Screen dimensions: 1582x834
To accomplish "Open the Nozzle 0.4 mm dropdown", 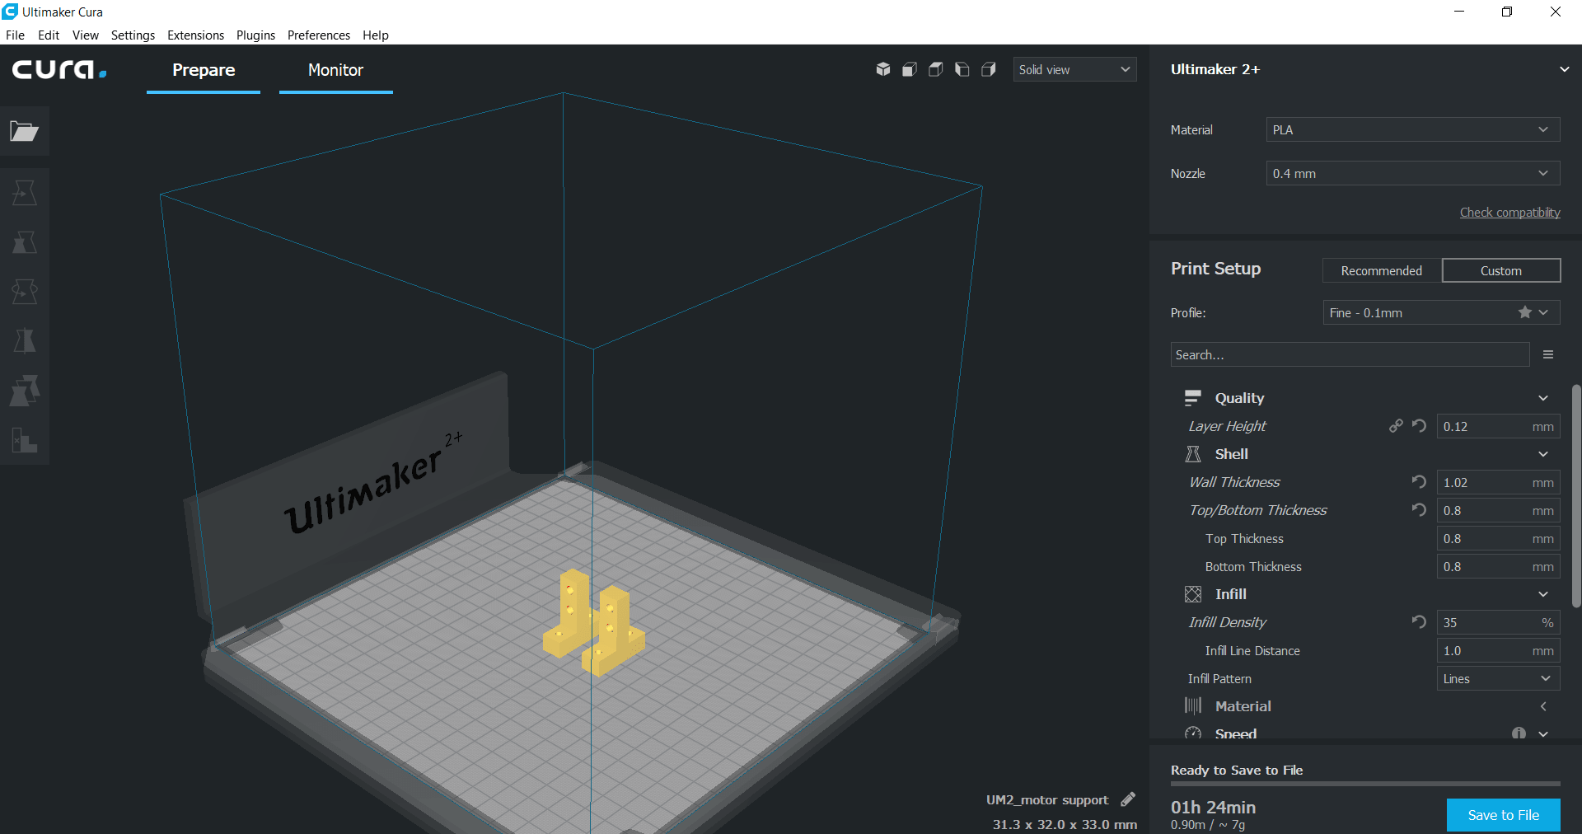I will [x=1412, y=173].
